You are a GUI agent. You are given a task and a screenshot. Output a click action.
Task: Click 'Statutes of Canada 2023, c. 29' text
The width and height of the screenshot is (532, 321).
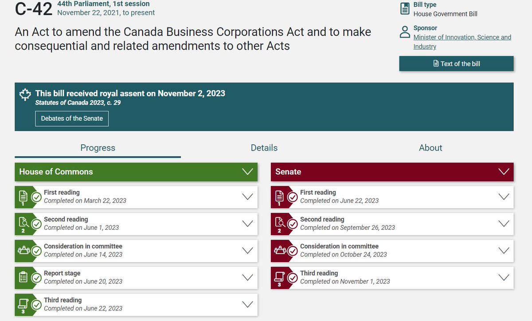[78, 103]
